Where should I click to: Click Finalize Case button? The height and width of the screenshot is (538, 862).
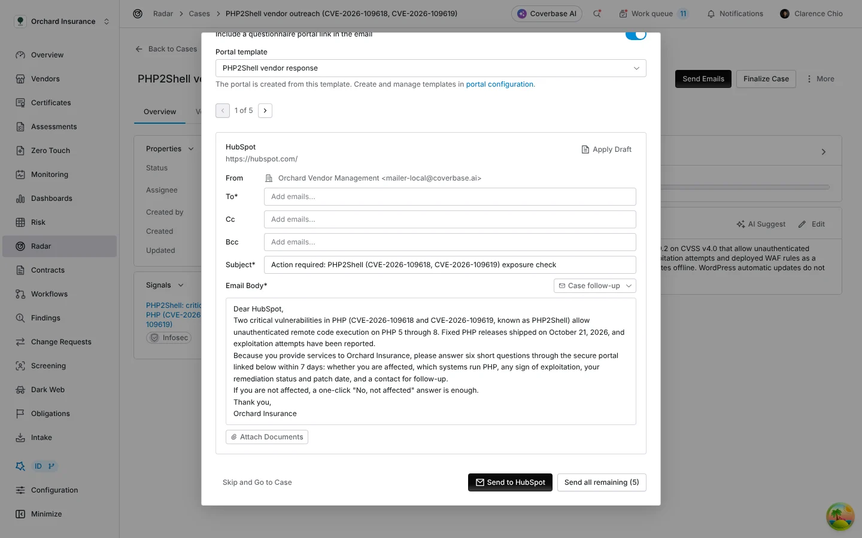coord(766,79)
